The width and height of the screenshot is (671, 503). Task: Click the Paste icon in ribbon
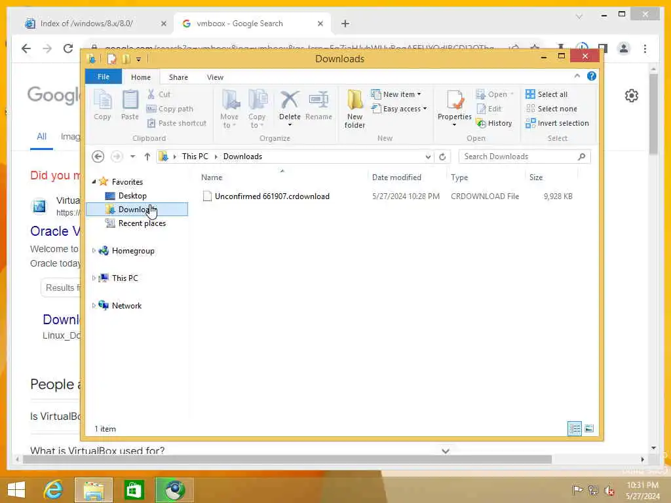[x=130, y=105]
